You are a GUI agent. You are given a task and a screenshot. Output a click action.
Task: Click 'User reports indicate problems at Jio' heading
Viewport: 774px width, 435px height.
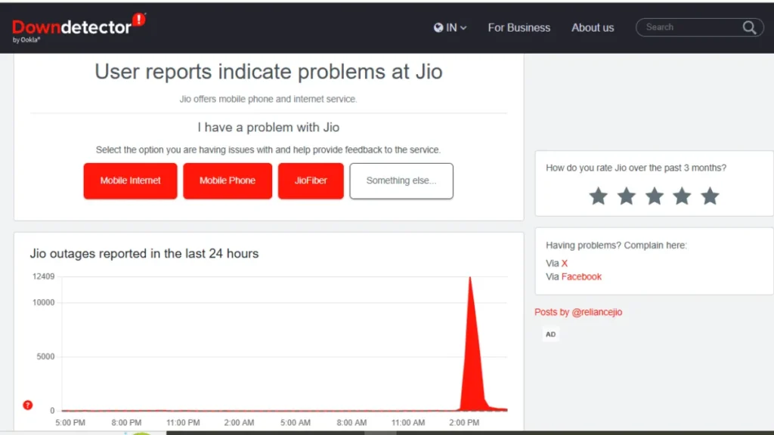(x=268, y=72)
